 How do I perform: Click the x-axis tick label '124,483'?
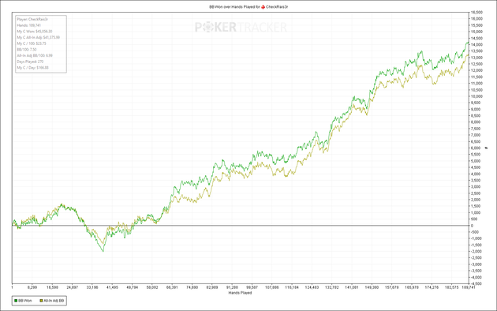312,287
